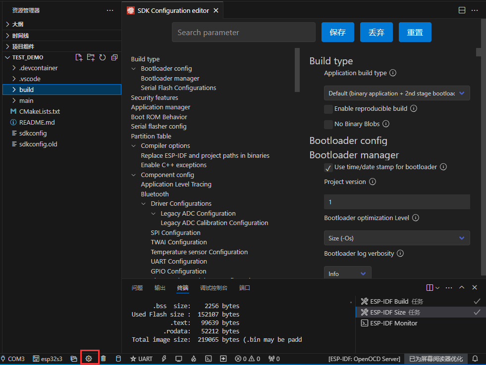The height and width of the screenshot is (365, 486).
Task: Open Application build type dropdown
Action: click(x=397, y=93)
